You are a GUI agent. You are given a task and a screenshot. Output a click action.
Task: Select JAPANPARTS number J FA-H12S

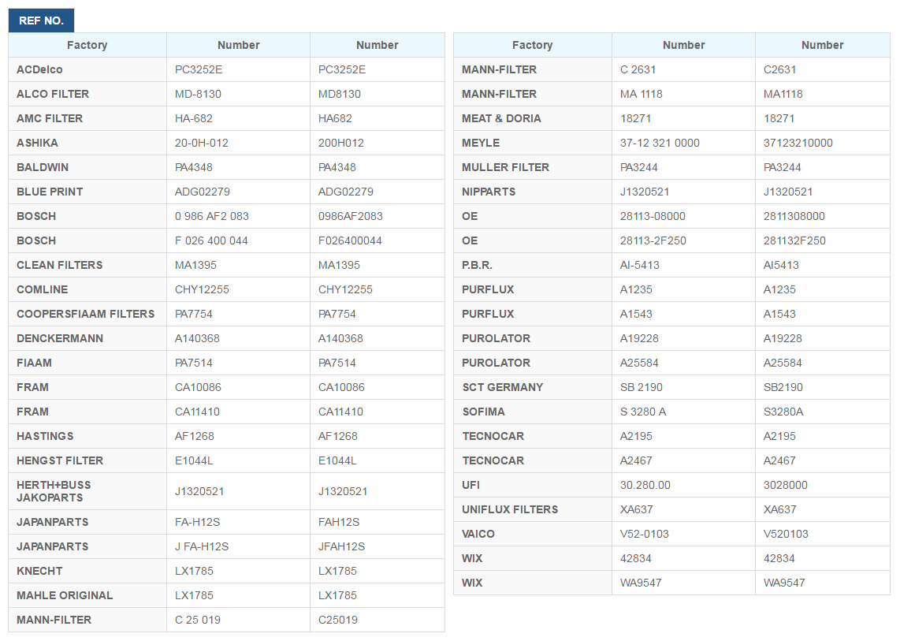202,547
